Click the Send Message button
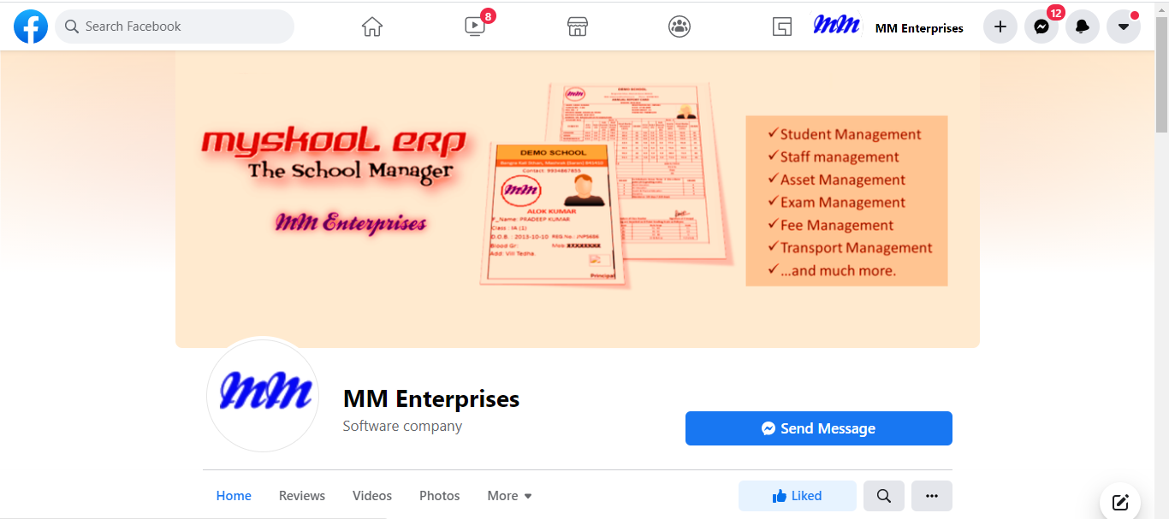Viewport: 1169px width, 519px height. pyautogui.click(x=819, y=428)
